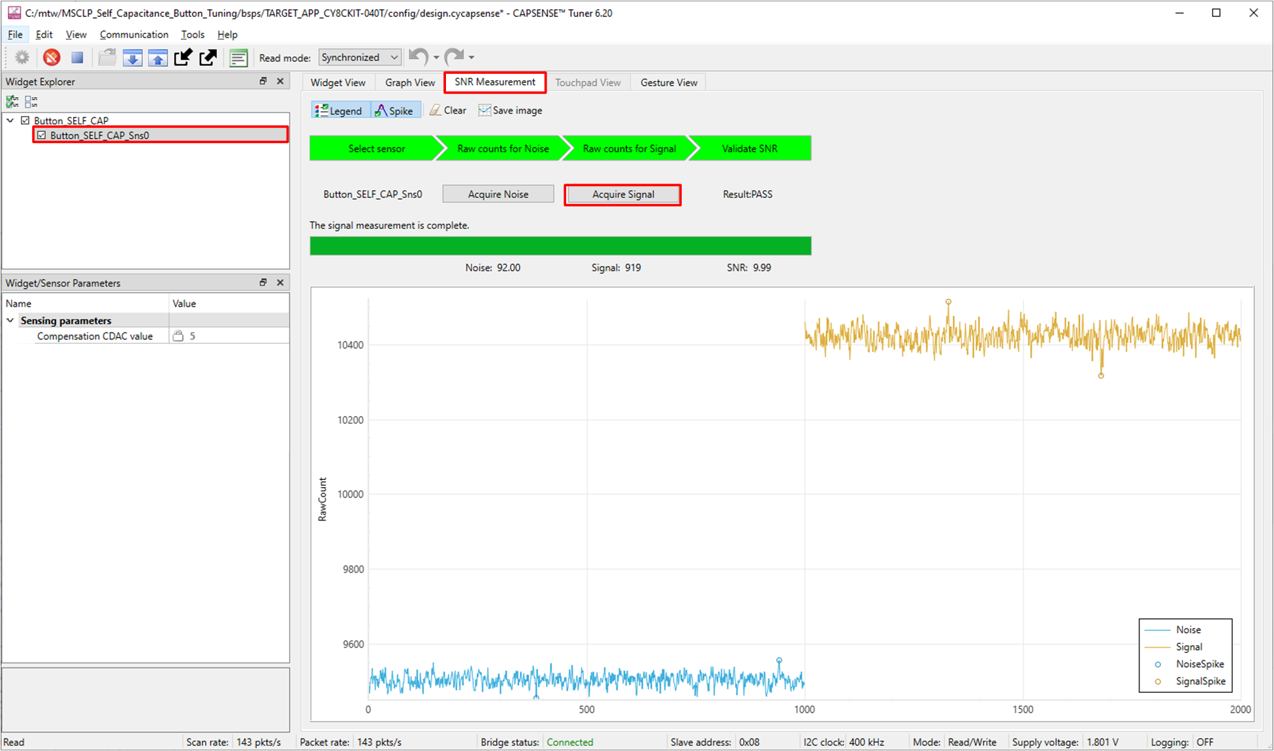
Task: Click the Redo arrow icon
Action: coord(454,57)
